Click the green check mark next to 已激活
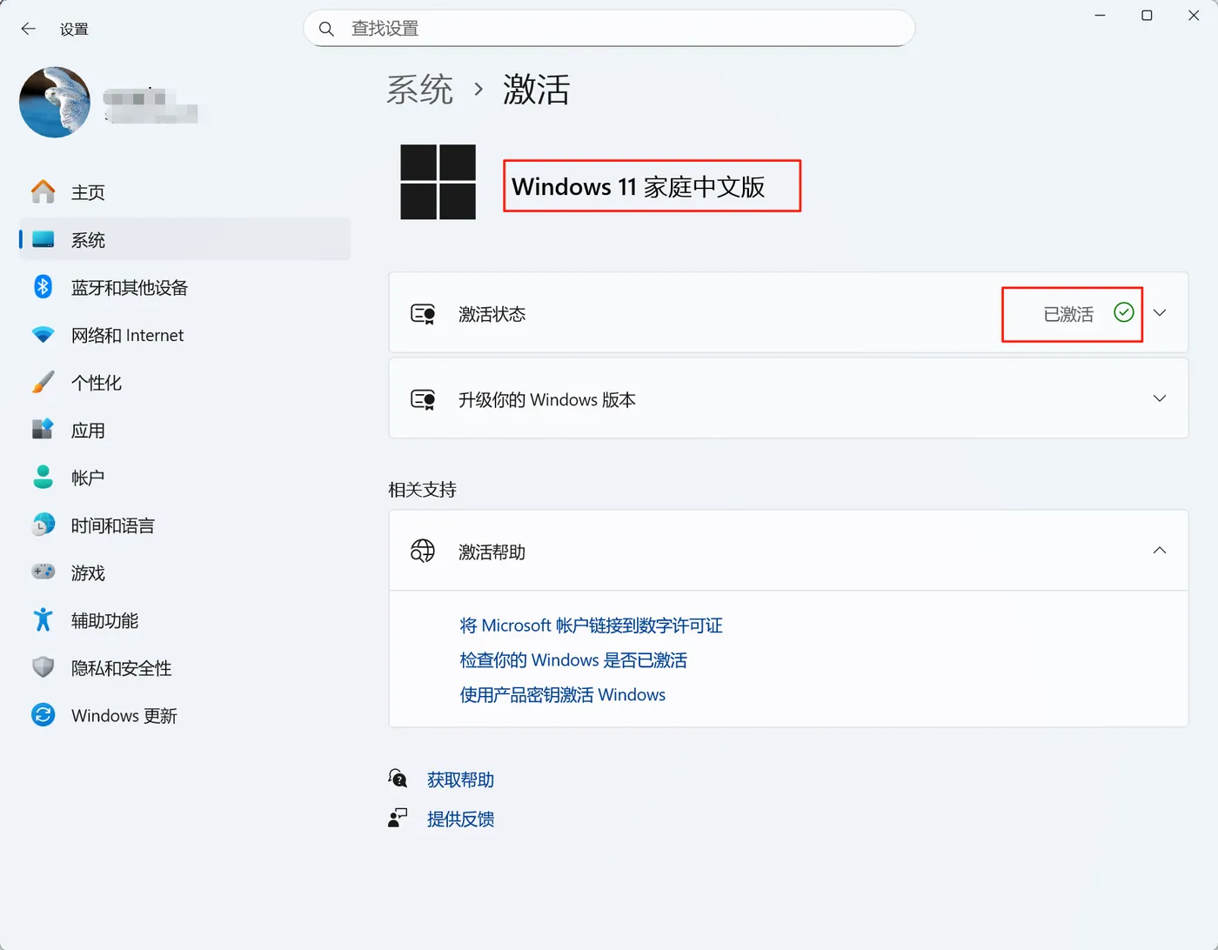 pyautogui.click(x=1124, y=312)
